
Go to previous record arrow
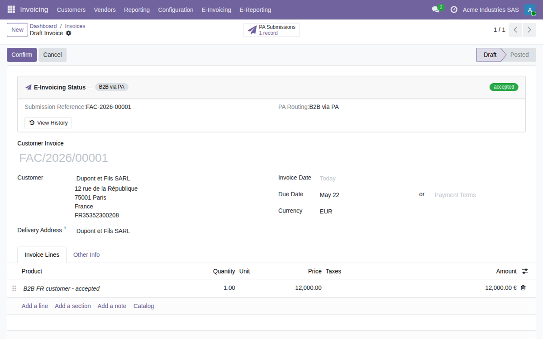point(515,30)
